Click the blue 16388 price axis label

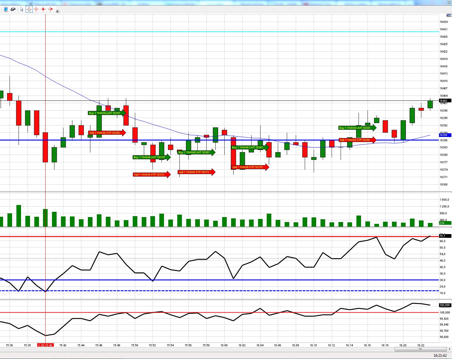[x=445, y=135]
